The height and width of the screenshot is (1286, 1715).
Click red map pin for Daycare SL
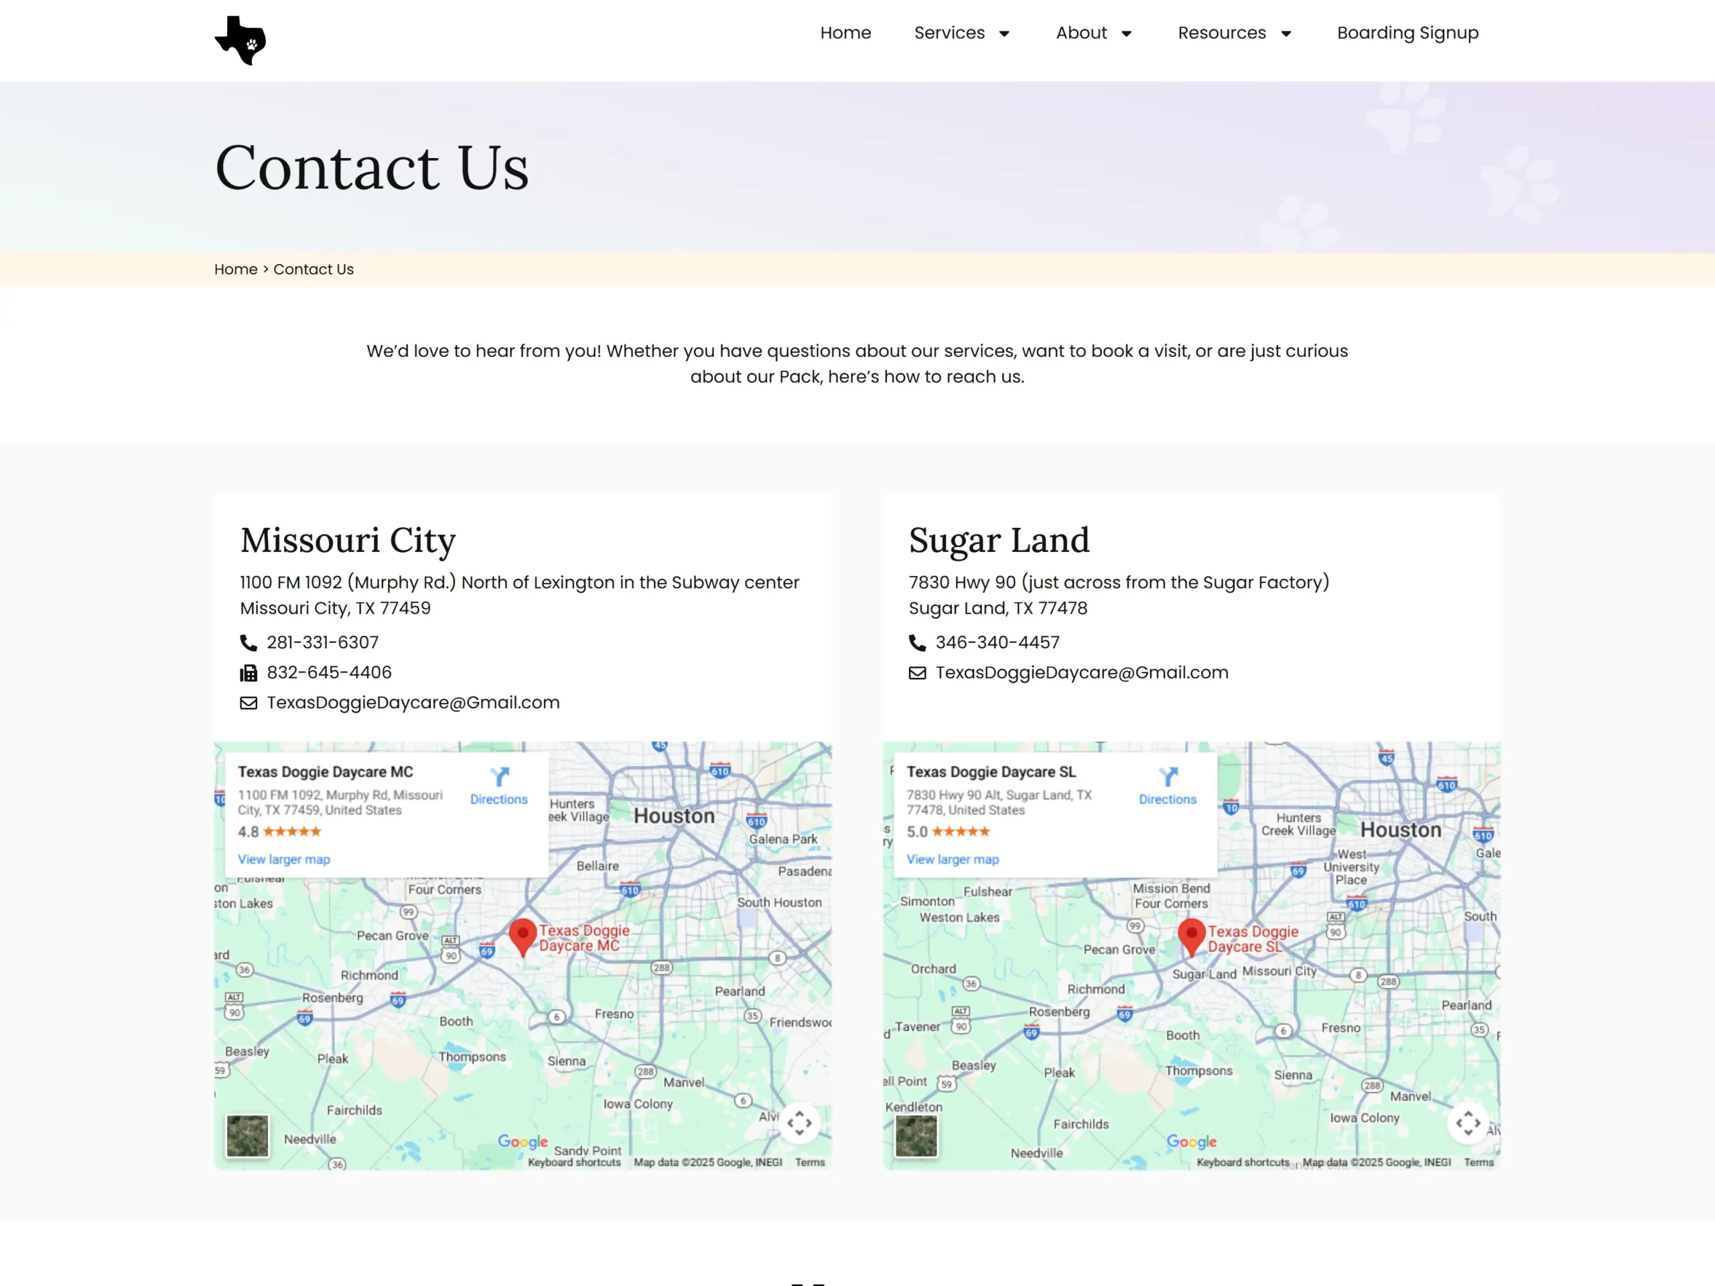[1191, 936]
